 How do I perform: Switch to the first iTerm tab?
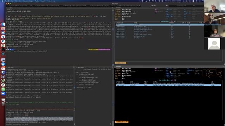click(19, 6)
